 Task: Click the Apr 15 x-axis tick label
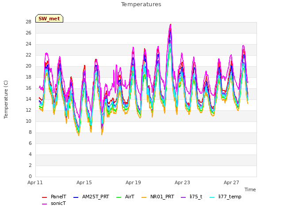tap(84, 182)
